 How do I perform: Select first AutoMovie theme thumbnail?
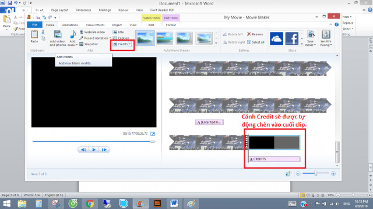click(x=145, y=38)
